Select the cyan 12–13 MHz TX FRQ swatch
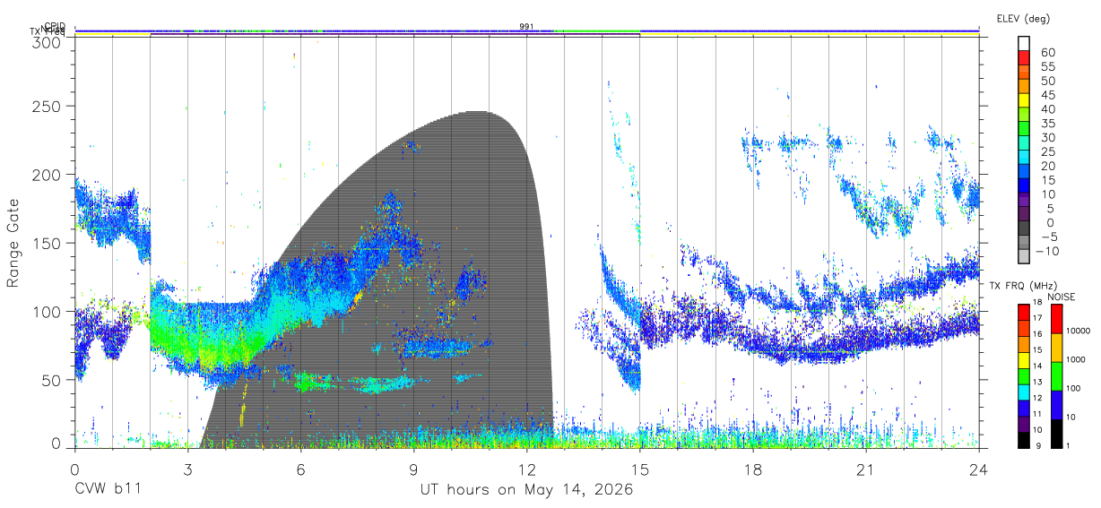 point(1024,391)
